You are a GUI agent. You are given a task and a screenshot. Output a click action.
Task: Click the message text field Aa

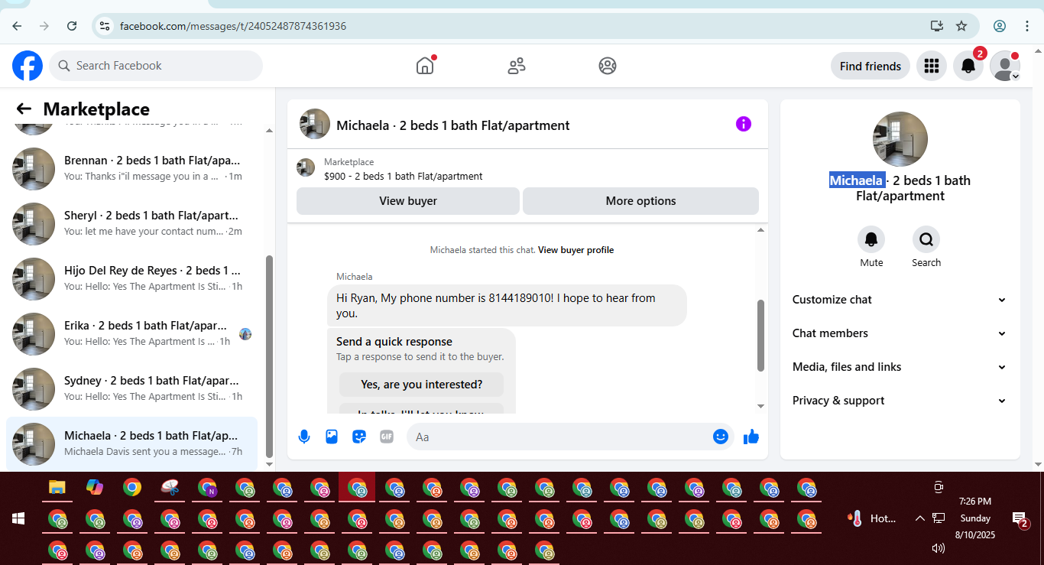click(x=558, y=437)
